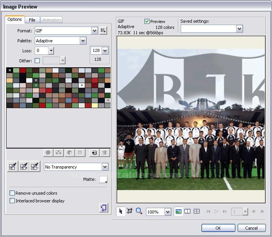Click the delete color trash icon

[x=105, y=153]
